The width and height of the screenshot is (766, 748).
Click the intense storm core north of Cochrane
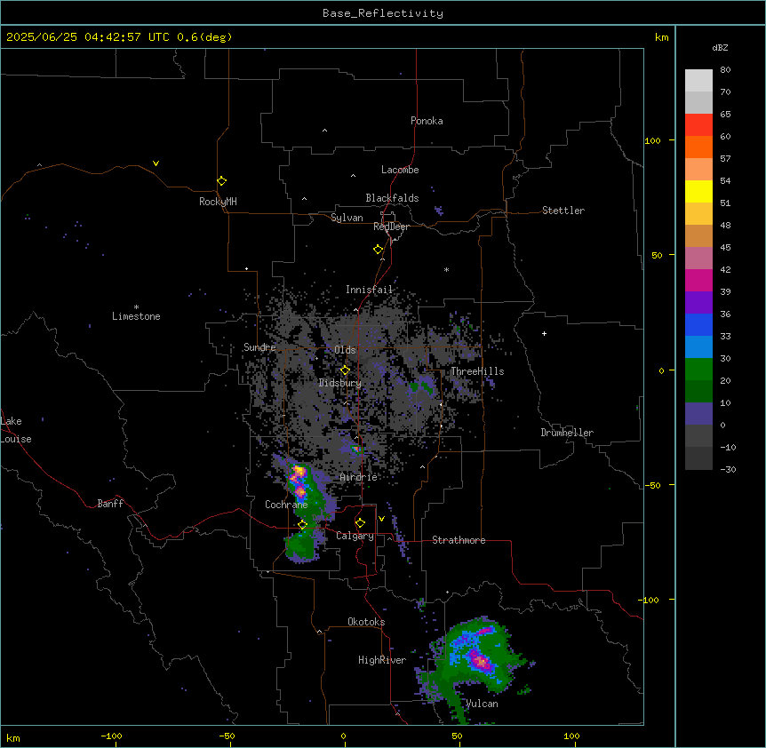click(x=299, y=473)
